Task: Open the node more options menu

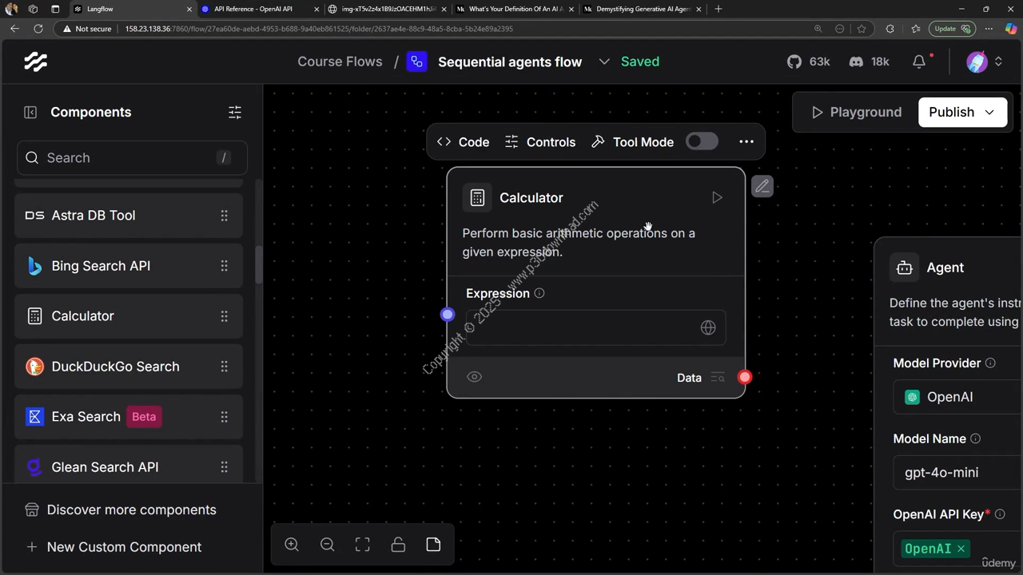Action: (746, 141)
